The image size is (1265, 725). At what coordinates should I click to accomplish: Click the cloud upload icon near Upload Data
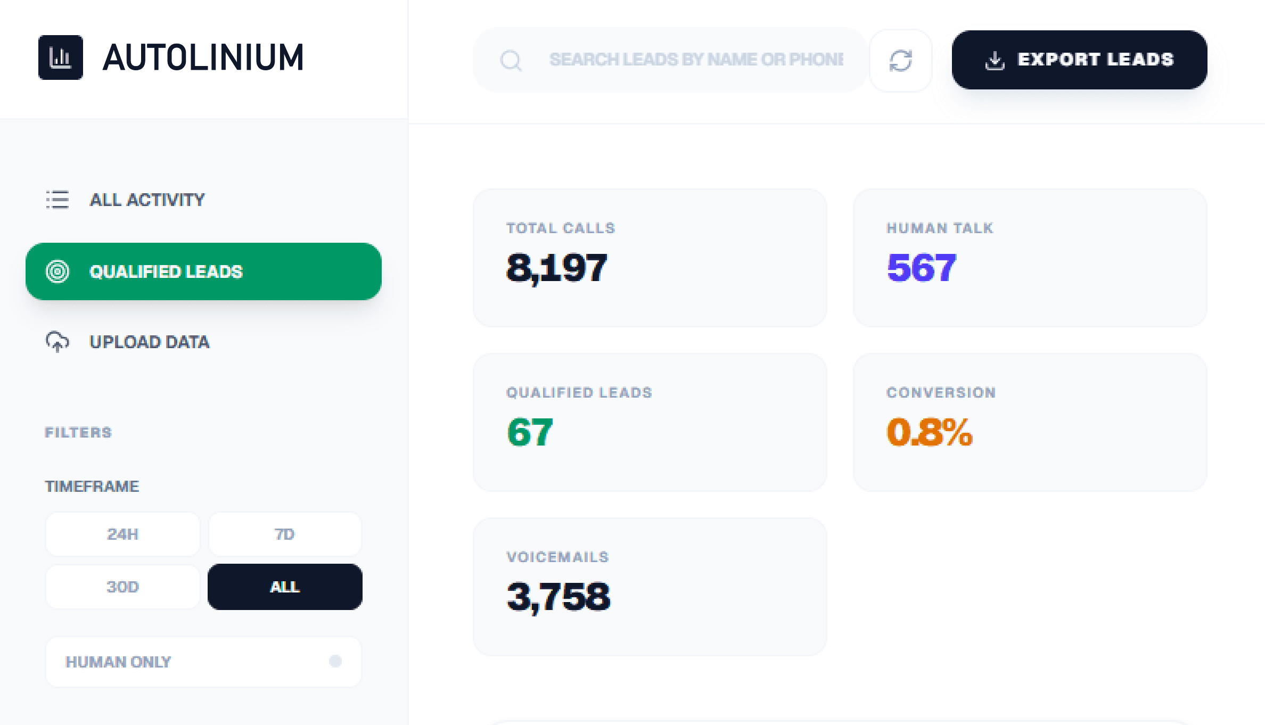click(57, 342)
